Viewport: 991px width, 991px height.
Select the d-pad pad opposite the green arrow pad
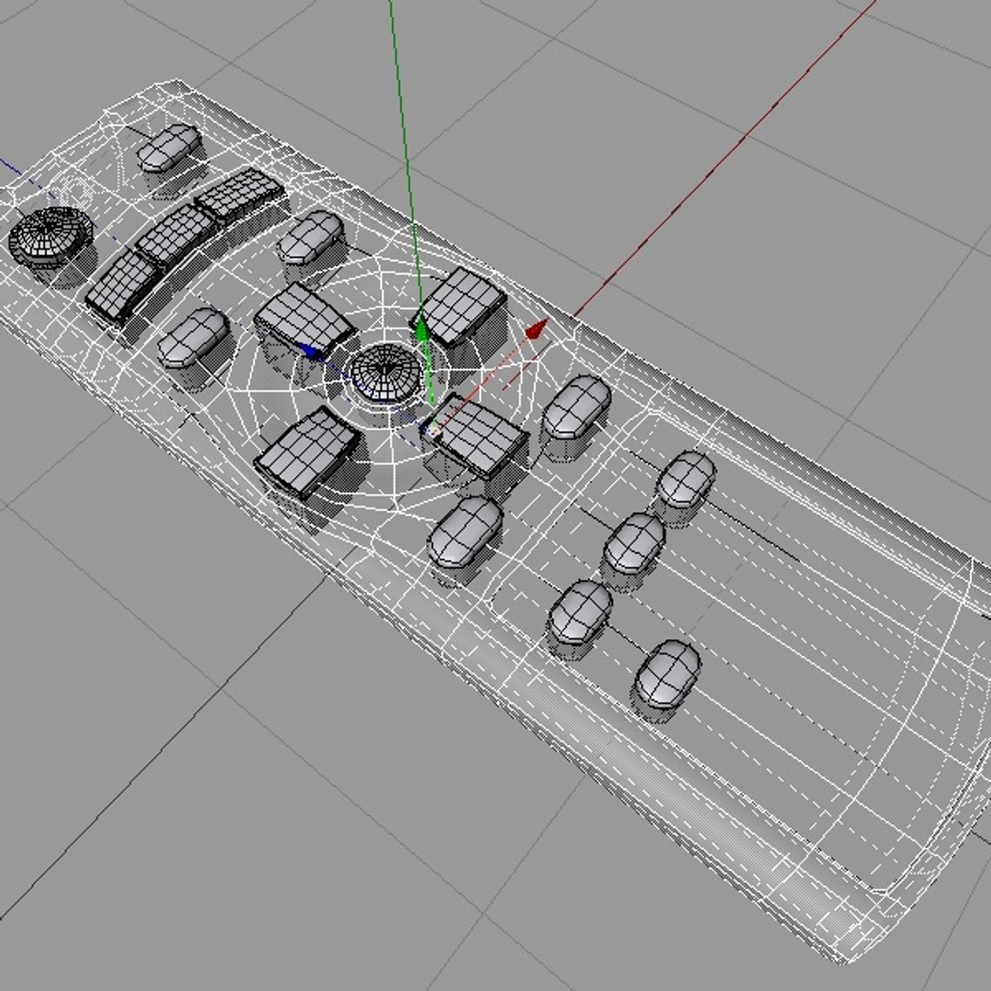[x=307, y=451]
